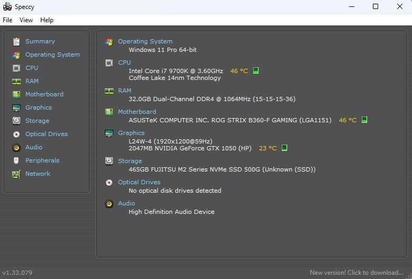Click the NVIDIA GeForce GTX 1050 text
This screenshot has width=412, height=279.
pyautogui.click(x=190, y=148)
